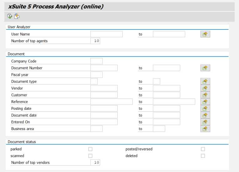Click the Posting date to field
This screenshot has height=172, width=239.
click(x=166, y=109)
